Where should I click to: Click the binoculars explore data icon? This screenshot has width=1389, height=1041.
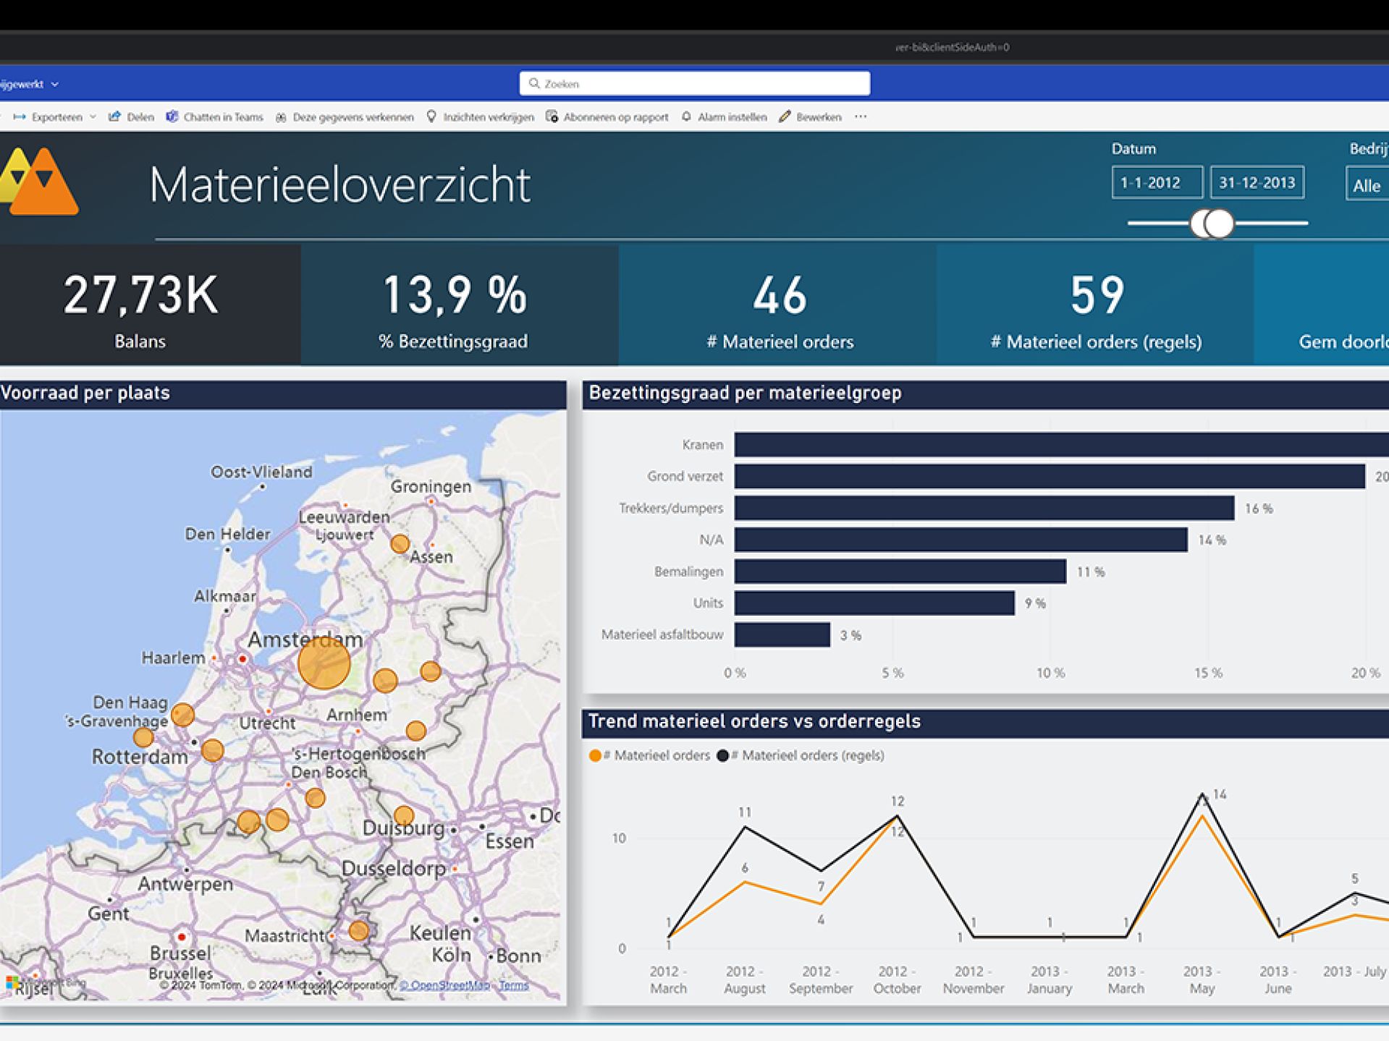281,117
